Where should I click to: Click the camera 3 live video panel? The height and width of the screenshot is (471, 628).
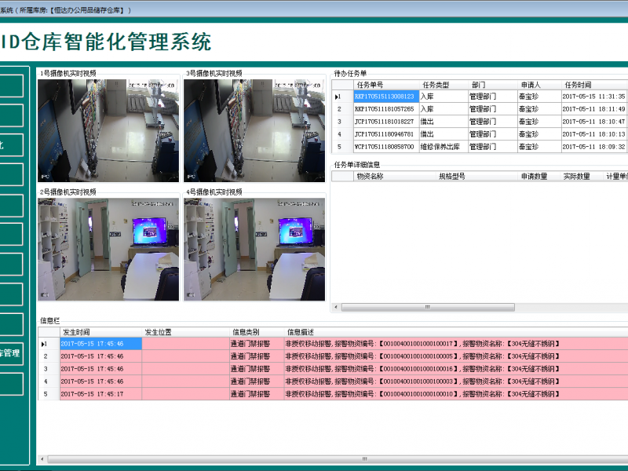pos(254,130)
